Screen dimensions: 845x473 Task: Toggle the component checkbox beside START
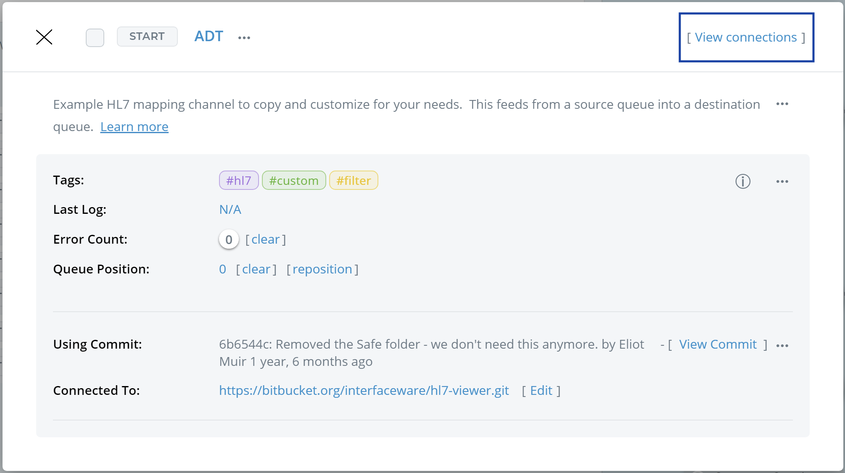95,37
